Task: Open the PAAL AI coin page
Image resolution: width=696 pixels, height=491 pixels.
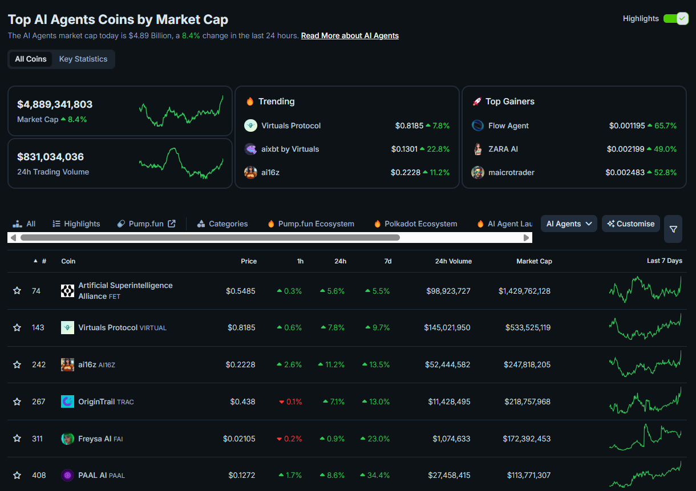Action: pyautogui.click(x=102, y=475)
